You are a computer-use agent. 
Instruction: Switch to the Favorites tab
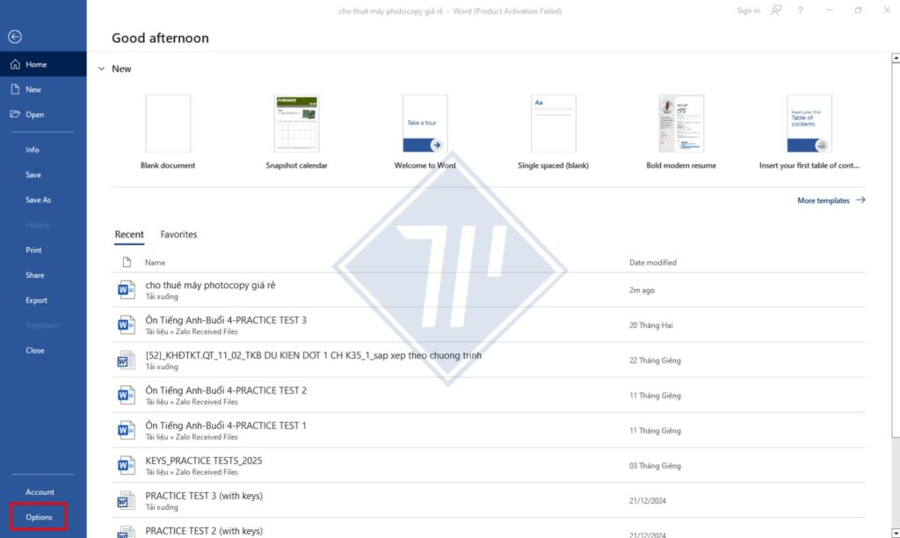pos(178,235)
